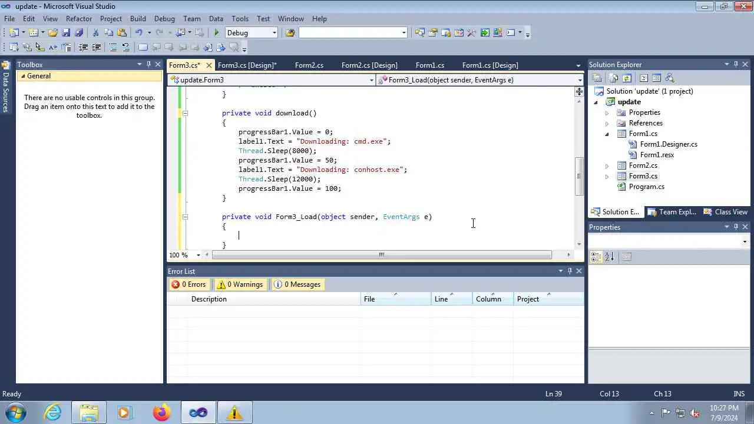
Task: Expand the References node
Action: click(x=607, y=123)
